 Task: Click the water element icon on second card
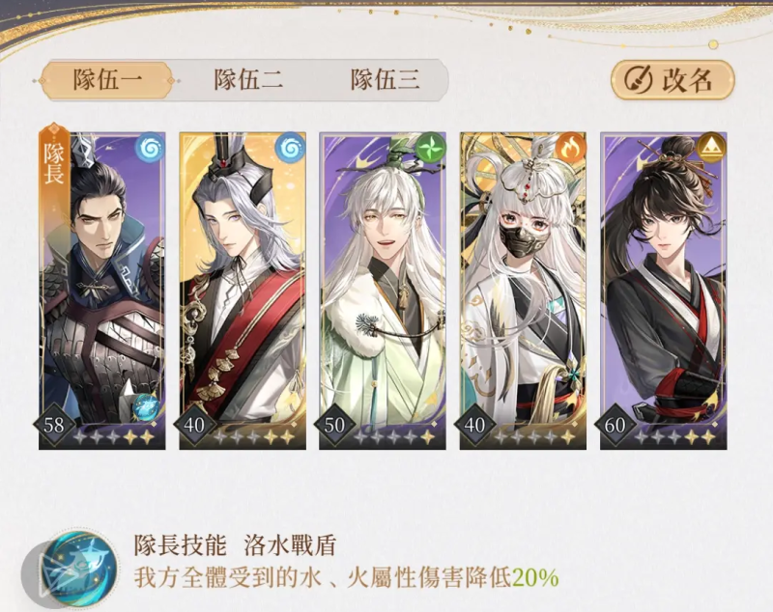click(290, 148)
